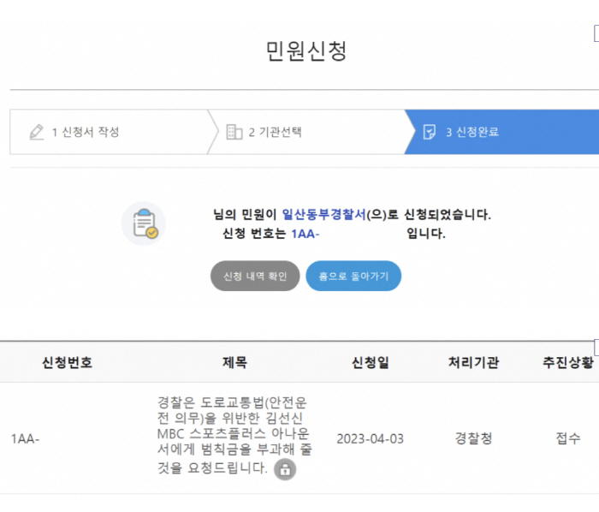Click the 제목 column header
Image resolution: width=599 pixels, height=512 pixels.
pos(235,362)
